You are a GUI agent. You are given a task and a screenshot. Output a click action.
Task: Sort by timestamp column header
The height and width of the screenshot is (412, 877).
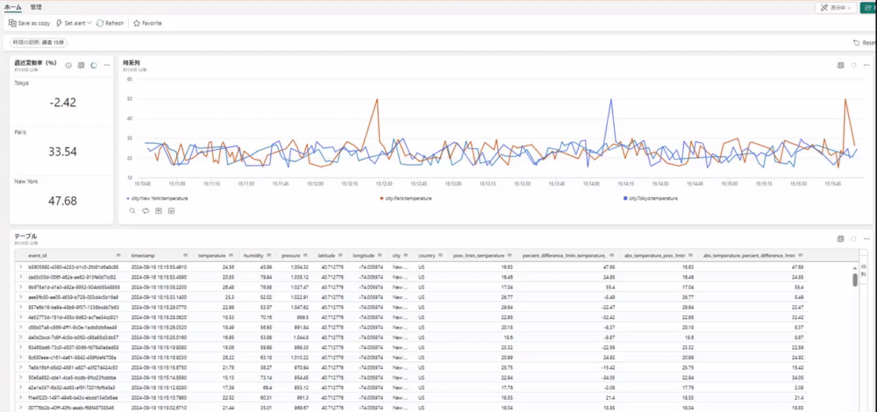[143, 255]
